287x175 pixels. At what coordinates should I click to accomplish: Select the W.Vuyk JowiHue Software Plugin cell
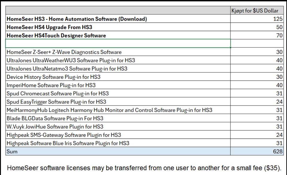118,126
